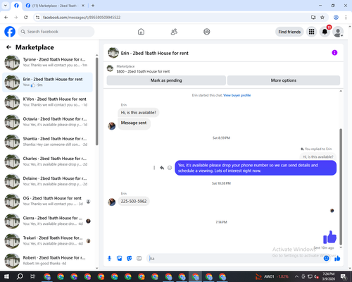
Task: Open the Charles conversation
Action: pyautogui.click(x=47, y=161)
